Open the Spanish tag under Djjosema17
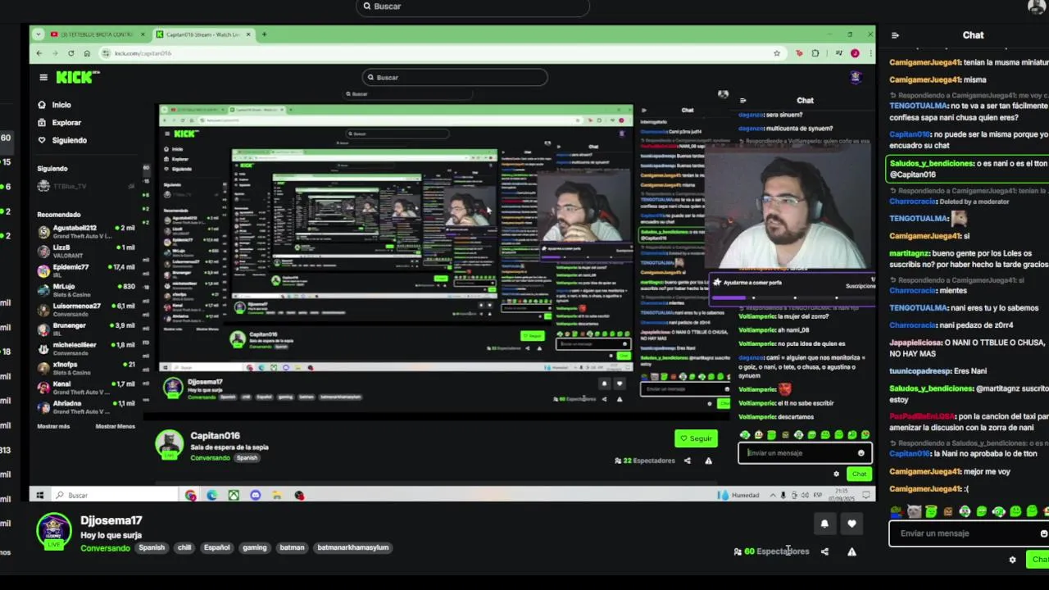Image resolution: width=1049 pixels, height=590 pixels. click(x=152, y=547)
